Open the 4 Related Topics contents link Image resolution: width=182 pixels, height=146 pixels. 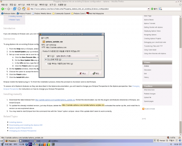coord(14,20)
